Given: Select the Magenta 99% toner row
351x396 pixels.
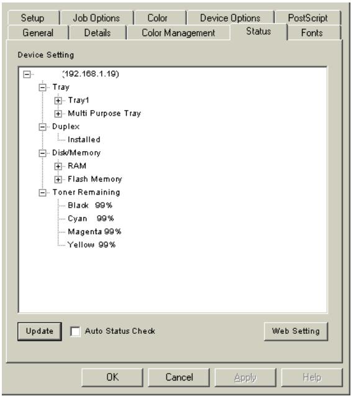Looking at the screenshot, I should (x=94, y=232).
